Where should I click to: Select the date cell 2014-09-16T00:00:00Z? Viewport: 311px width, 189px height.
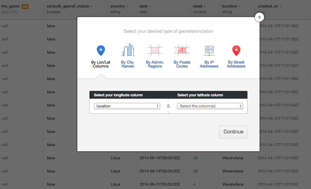point(160,158)
